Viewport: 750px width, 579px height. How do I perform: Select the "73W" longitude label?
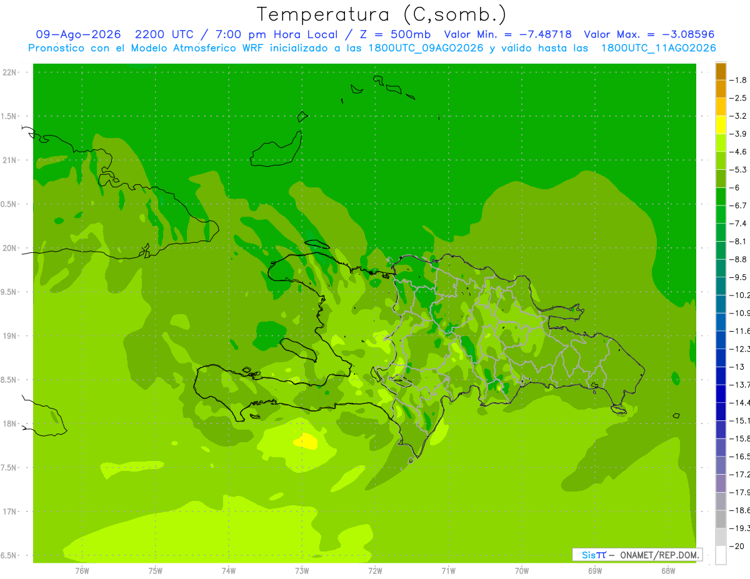(302, 570)
